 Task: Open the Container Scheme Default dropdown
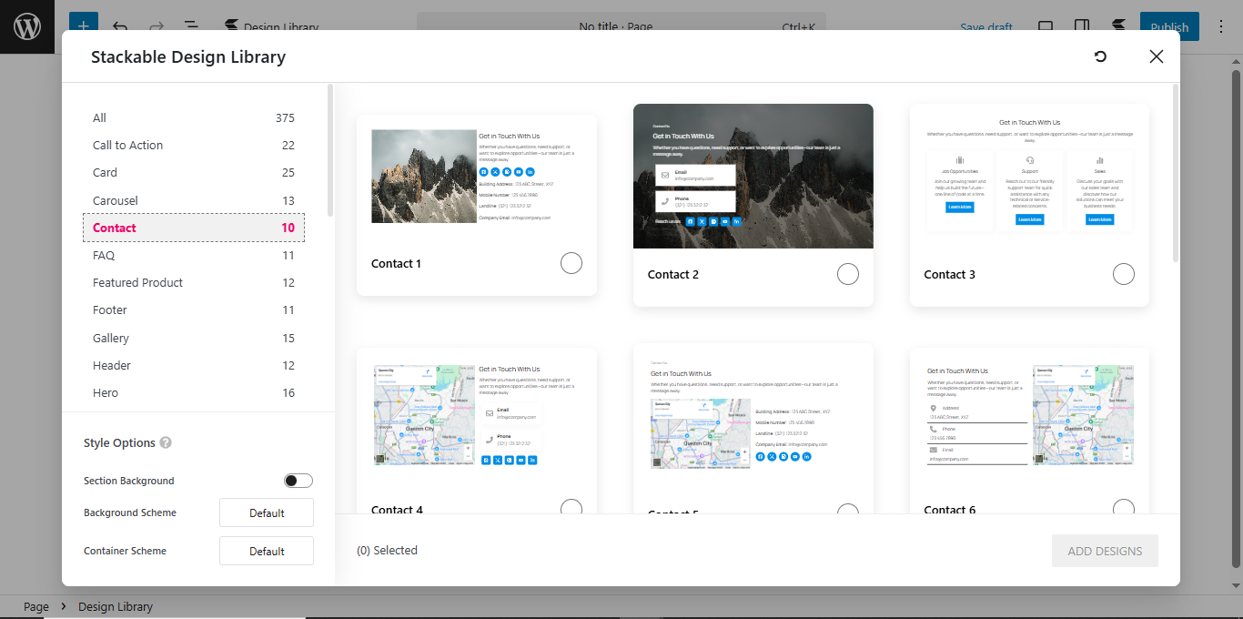point(267,551)
